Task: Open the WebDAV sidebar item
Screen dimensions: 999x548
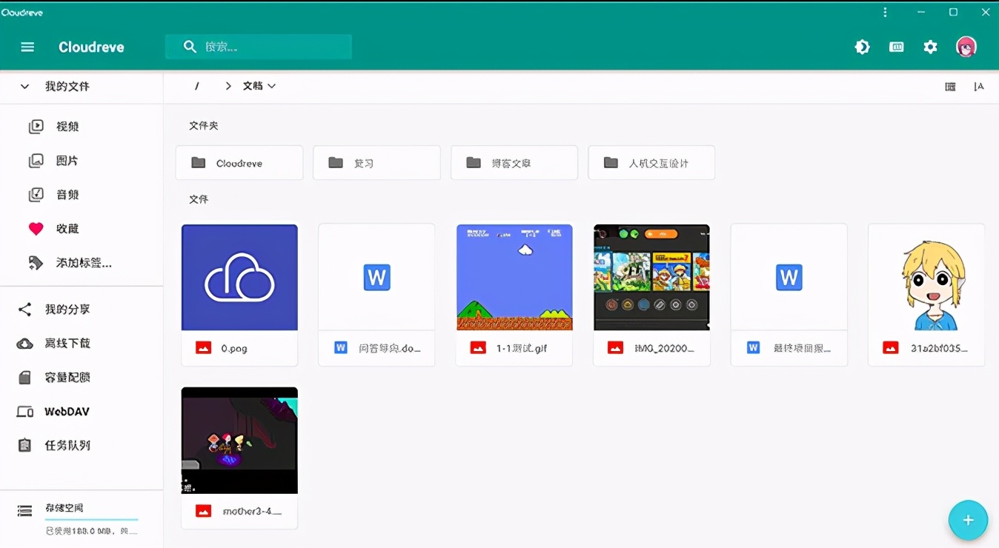Action: (67, 412)
